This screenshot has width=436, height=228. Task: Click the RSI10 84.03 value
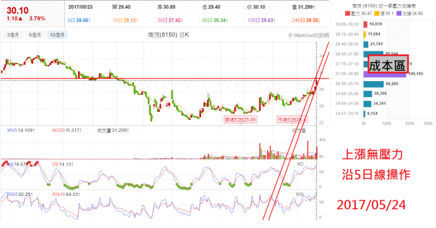(66, 194)
